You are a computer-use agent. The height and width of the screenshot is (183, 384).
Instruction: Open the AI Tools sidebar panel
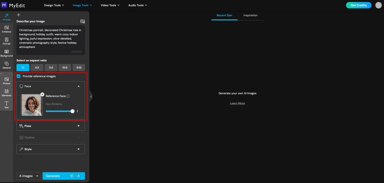click(x=7, y=17)
